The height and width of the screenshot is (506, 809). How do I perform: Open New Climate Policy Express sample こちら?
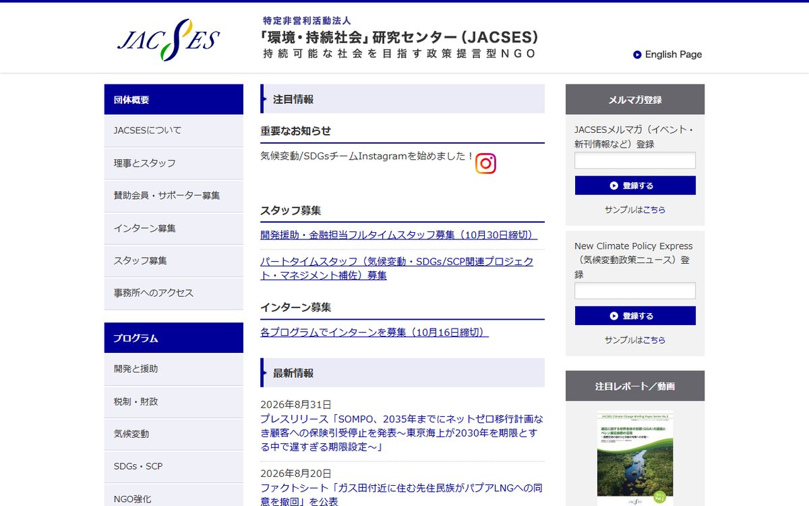[654, 340]
